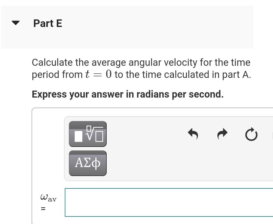Image resolution: width=273 pixels, height=224 pixels.
Task: Click the partially visible toolbar icon
Action: click(x=272, y=134)
